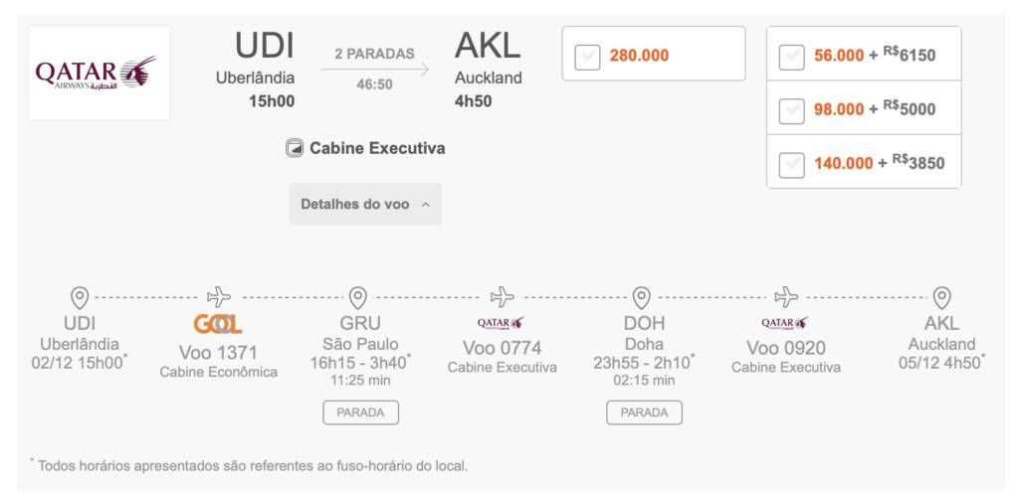The height and width of the screenshot is (500, 1019).
Task: Collapse the Detalhes do voo section
Action: 365,205
